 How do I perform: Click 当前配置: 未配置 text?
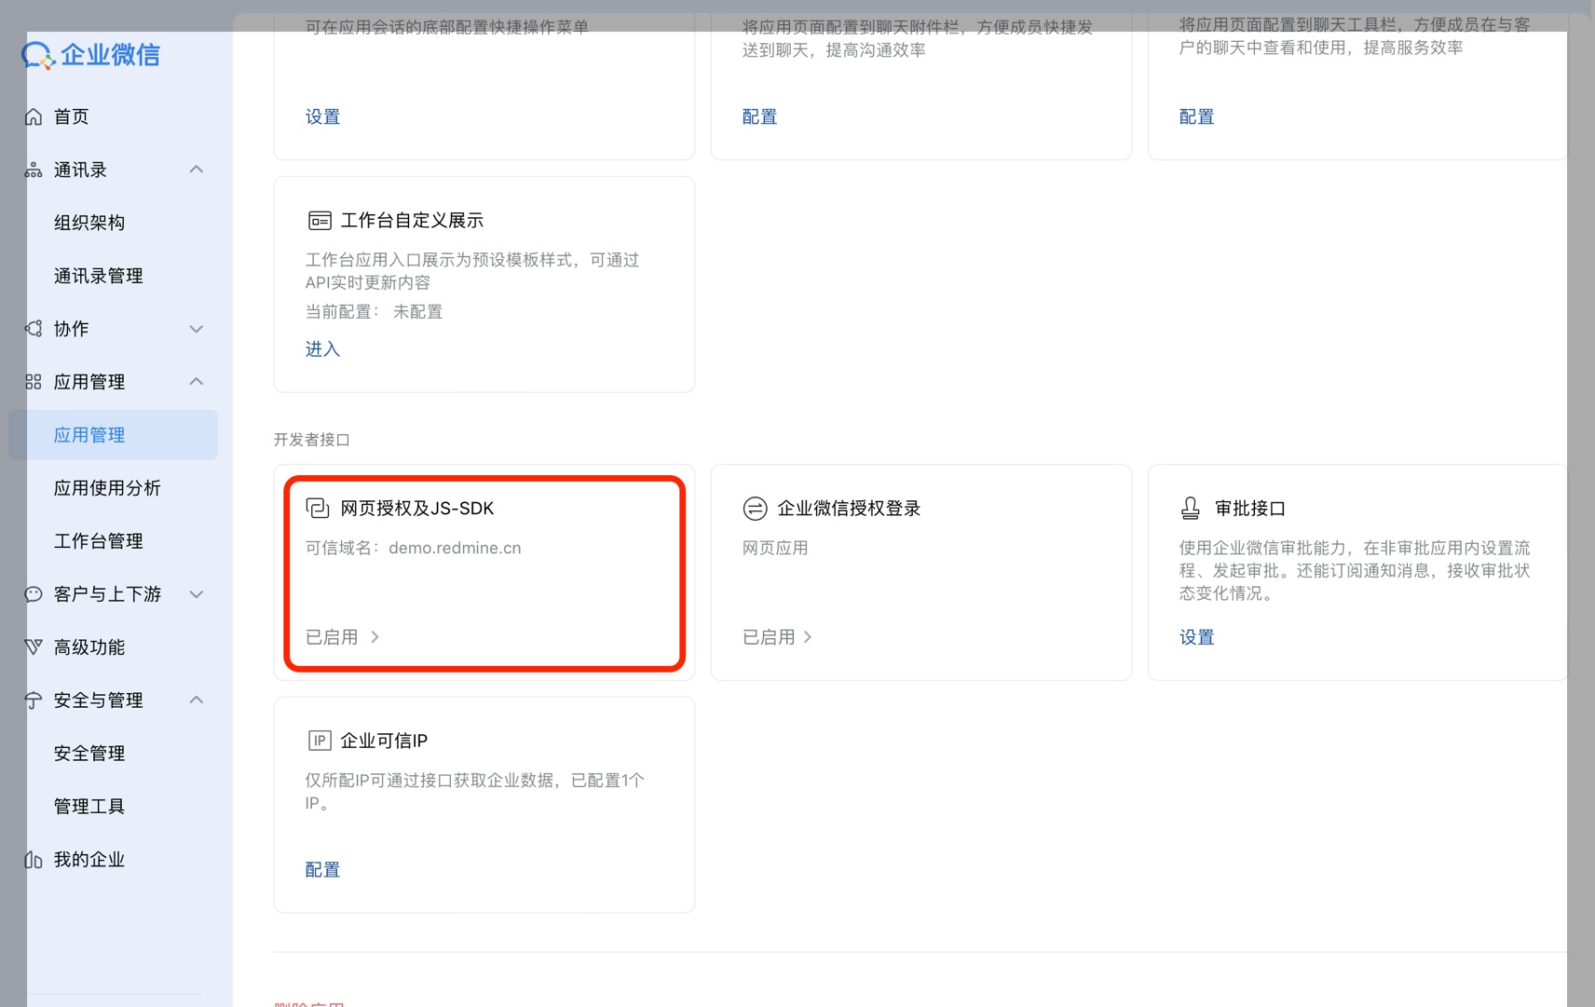(x=375, y=312)
